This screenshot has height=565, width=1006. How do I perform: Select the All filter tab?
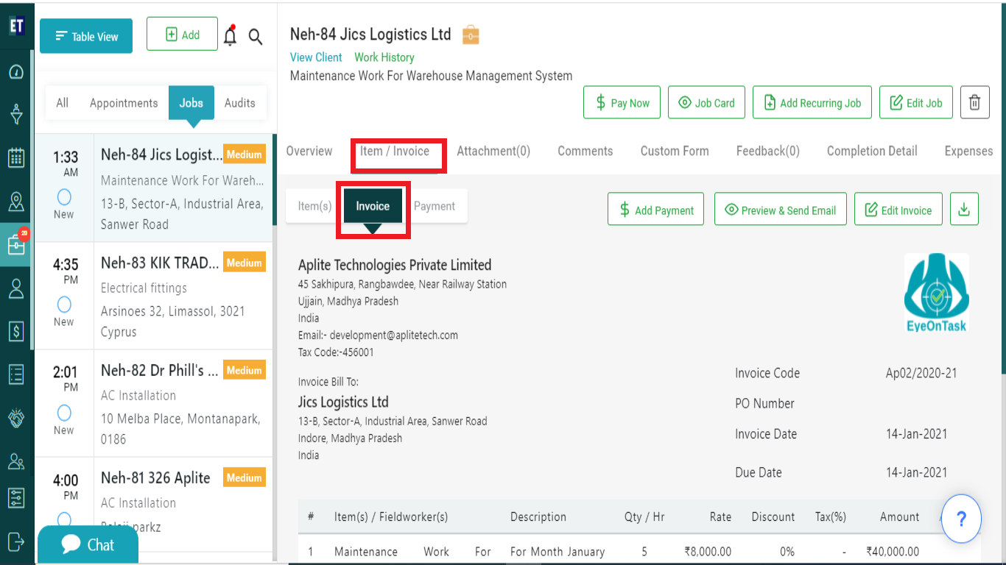point(63,103)
